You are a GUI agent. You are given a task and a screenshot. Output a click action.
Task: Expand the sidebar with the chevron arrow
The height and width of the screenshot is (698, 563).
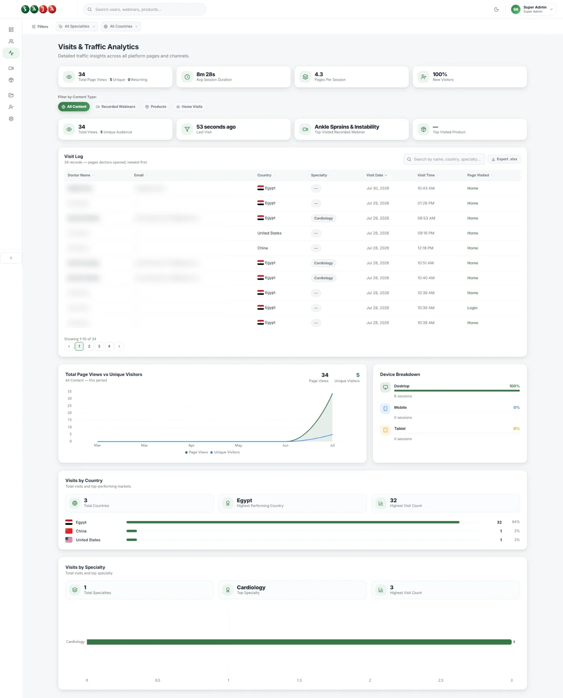[11, 258]
